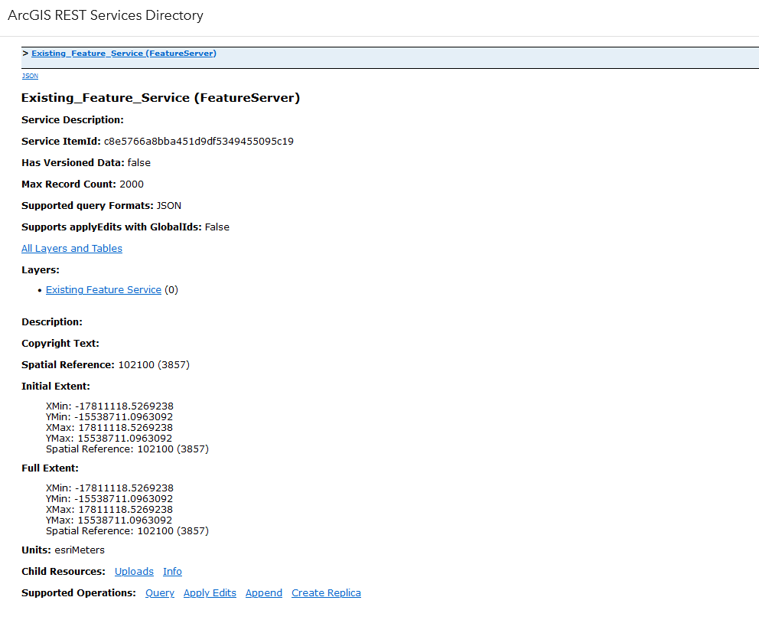
Task: Click the ArcGIS REST Services Directory header
Action: pos(105,15)
